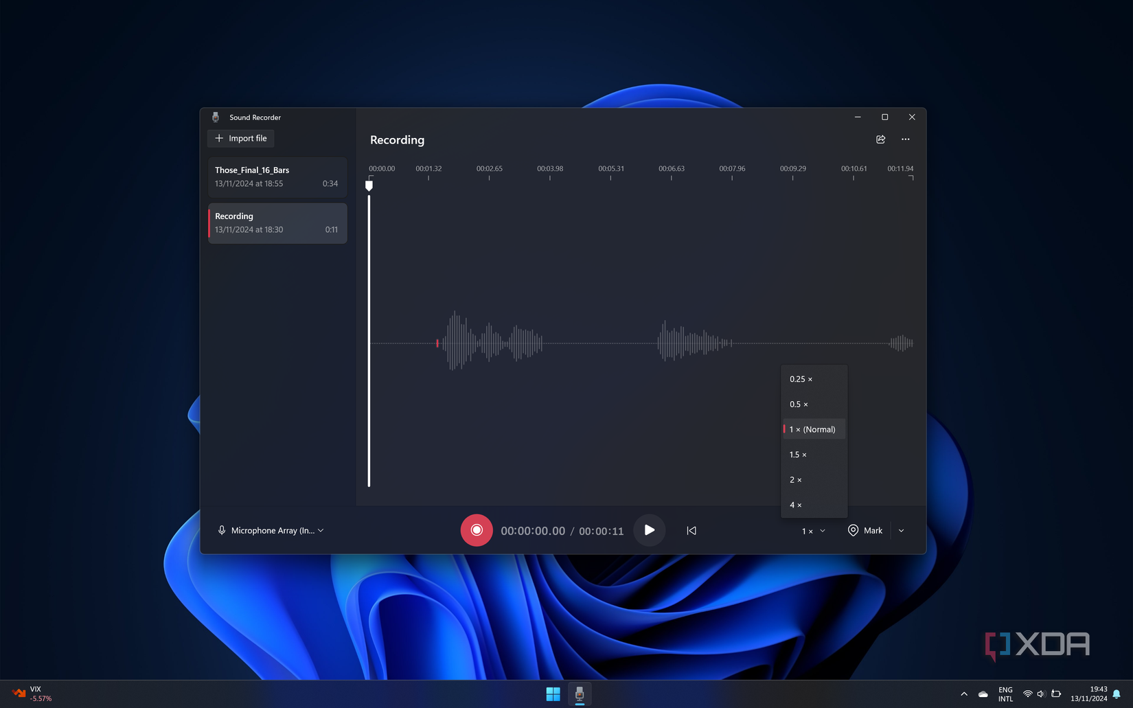Click the volume icon in system tray

tap(1041, 694)
